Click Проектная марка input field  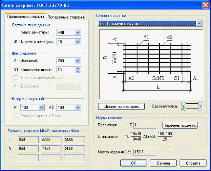(145, 125)
